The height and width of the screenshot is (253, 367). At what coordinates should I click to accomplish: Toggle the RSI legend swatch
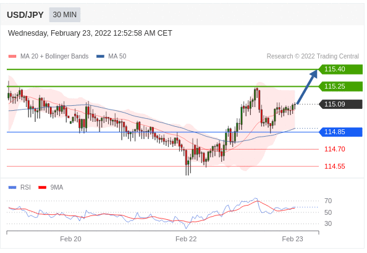pyautogui.click(x=12, y=188)
